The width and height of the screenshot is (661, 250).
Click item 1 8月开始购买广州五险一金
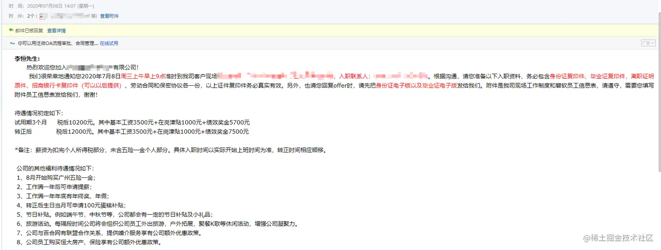[56, 177]
